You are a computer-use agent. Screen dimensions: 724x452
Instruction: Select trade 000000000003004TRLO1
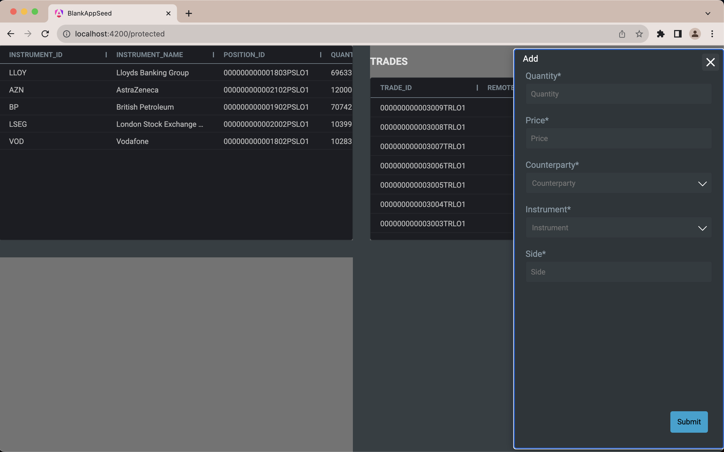click(x=423, y=204)
